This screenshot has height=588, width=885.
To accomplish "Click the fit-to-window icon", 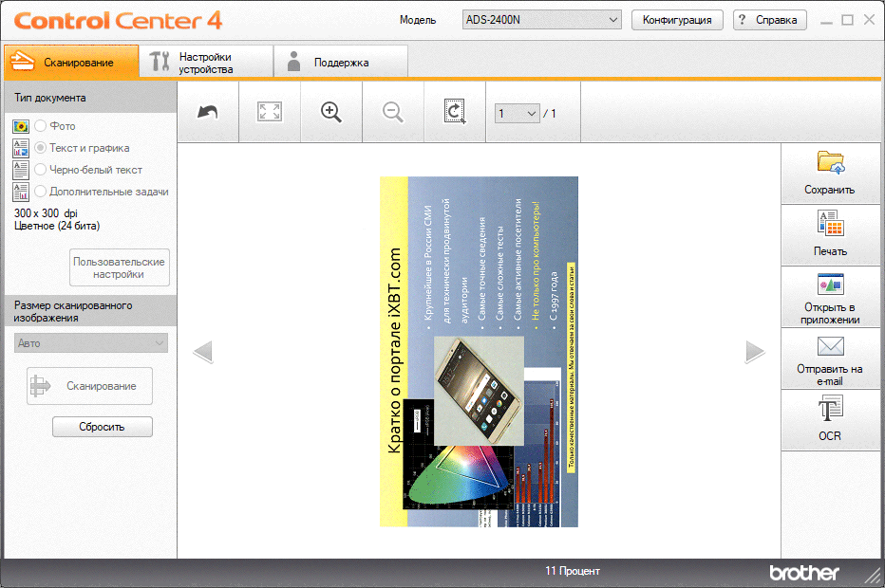I will [x=270, y=112].
